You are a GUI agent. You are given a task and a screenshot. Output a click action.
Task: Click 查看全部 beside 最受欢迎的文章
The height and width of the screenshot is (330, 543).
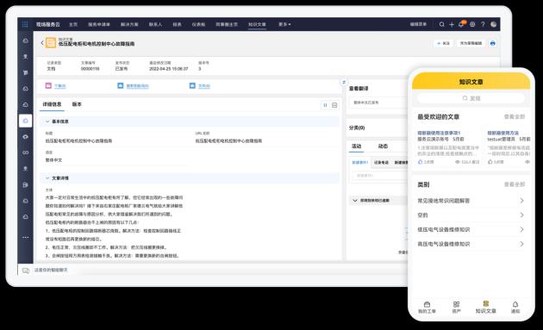pos(515,116)
